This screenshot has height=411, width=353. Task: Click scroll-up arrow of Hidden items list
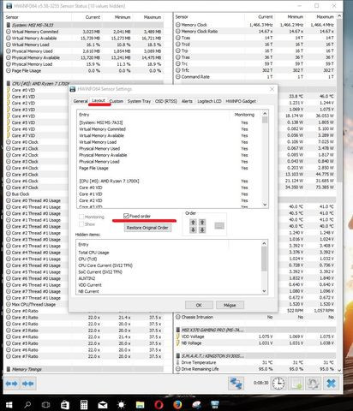click(264, 243)
